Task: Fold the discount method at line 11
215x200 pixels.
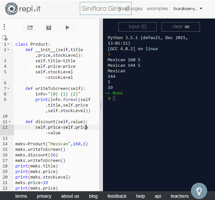Action: (9, 121)
